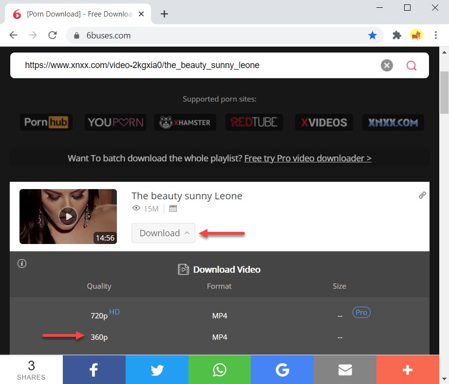Click the 3 SHARES counter

31,370
